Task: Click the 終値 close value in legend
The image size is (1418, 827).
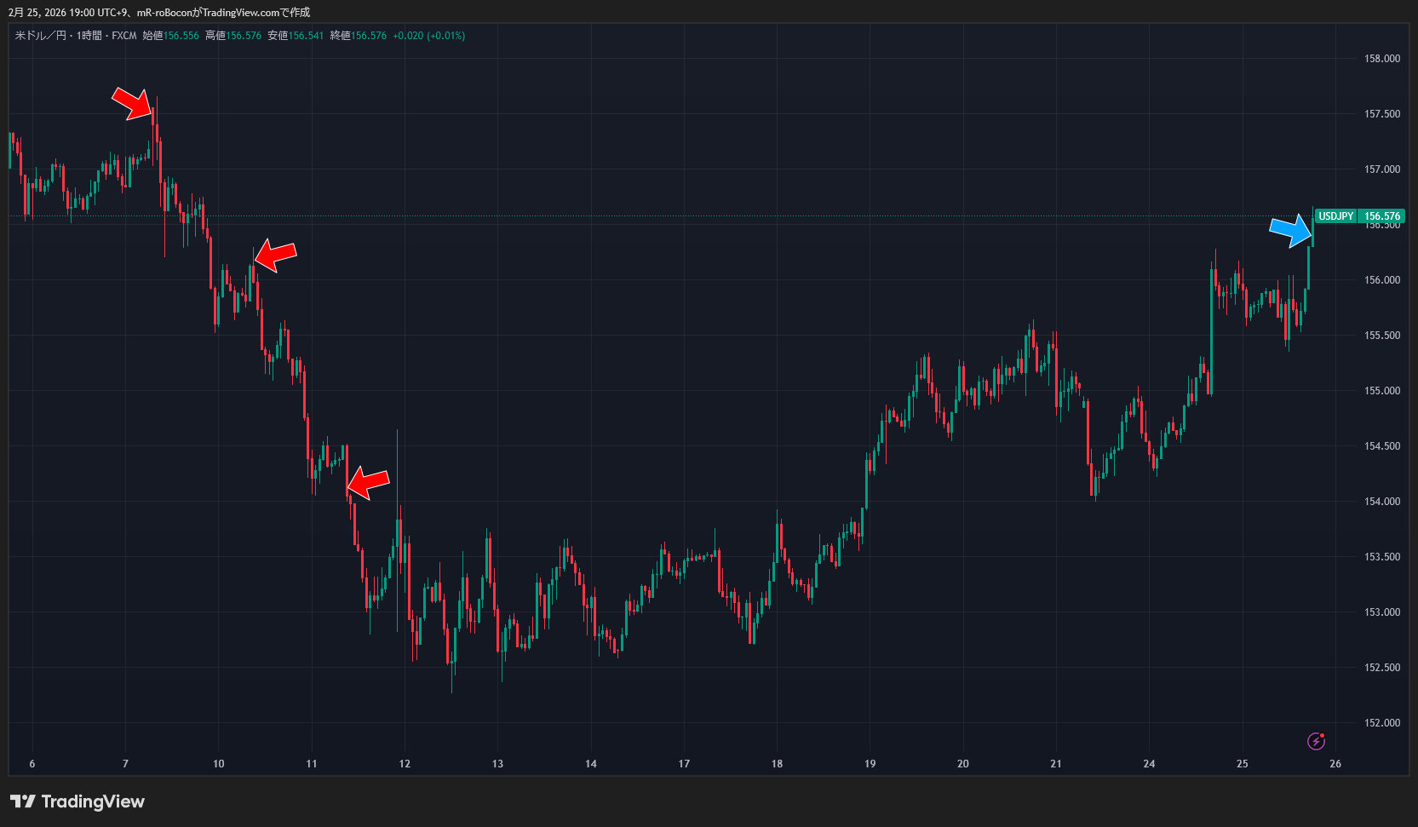Action: pos(359,36)
